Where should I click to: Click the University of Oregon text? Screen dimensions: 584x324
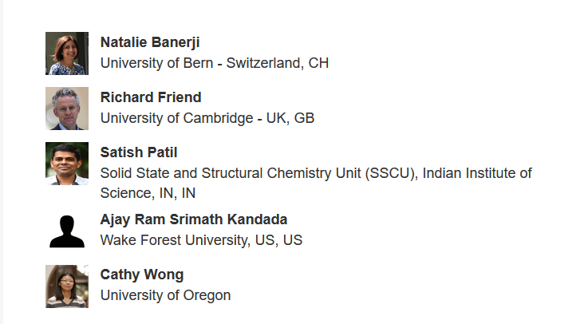pyautogui.click(x=165, y=295)
